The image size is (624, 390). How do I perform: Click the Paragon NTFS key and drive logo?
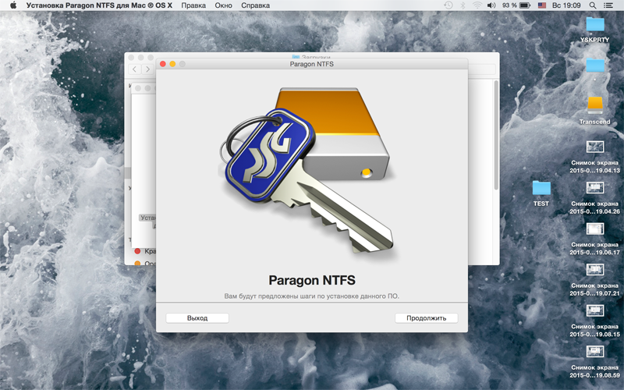click(307, 169)
